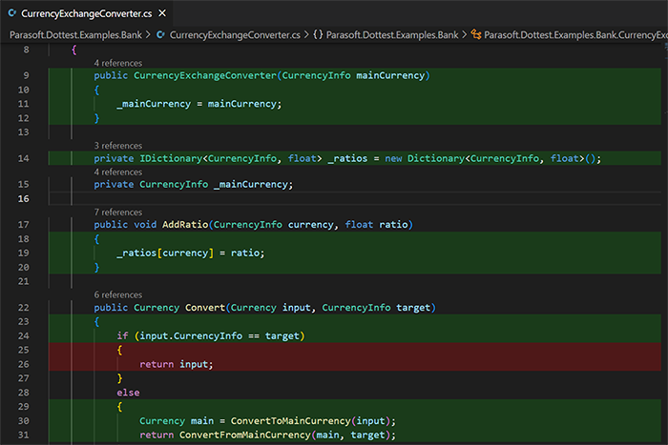Click IDictionary type on line 14
This screenshot has width=668, height=445.
click(171, 158)
